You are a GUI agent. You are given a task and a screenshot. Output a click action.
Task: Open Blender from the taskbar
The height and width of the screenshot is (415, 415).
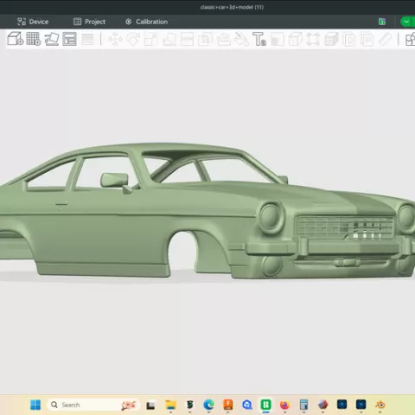[380, 405]
